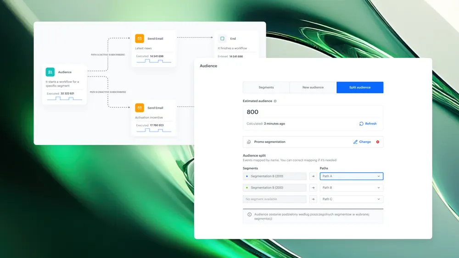Click the No segment available field

(274, 199)
